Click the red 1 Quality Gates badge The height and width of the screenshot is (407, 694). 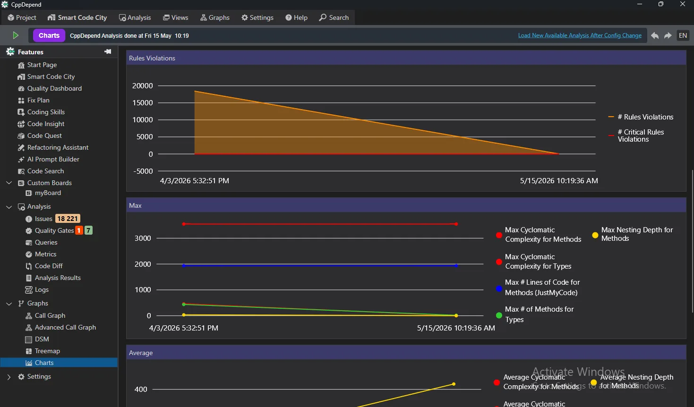[x=79, y=230]
